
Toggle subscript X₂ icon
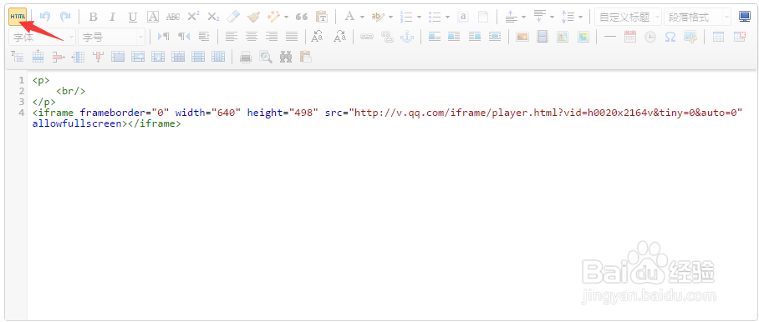pos(213,17)
